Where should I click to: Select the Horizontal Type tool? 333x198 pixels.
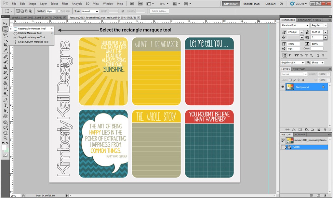coord(6,105)
